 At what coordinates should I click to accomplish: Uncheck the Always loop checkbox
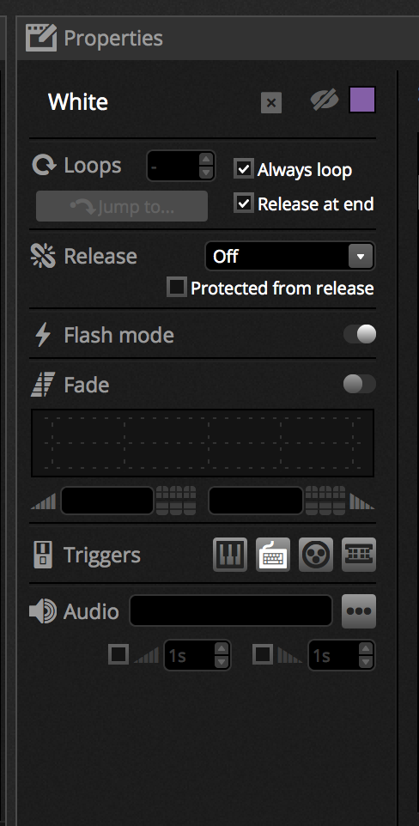click(244, 169)
